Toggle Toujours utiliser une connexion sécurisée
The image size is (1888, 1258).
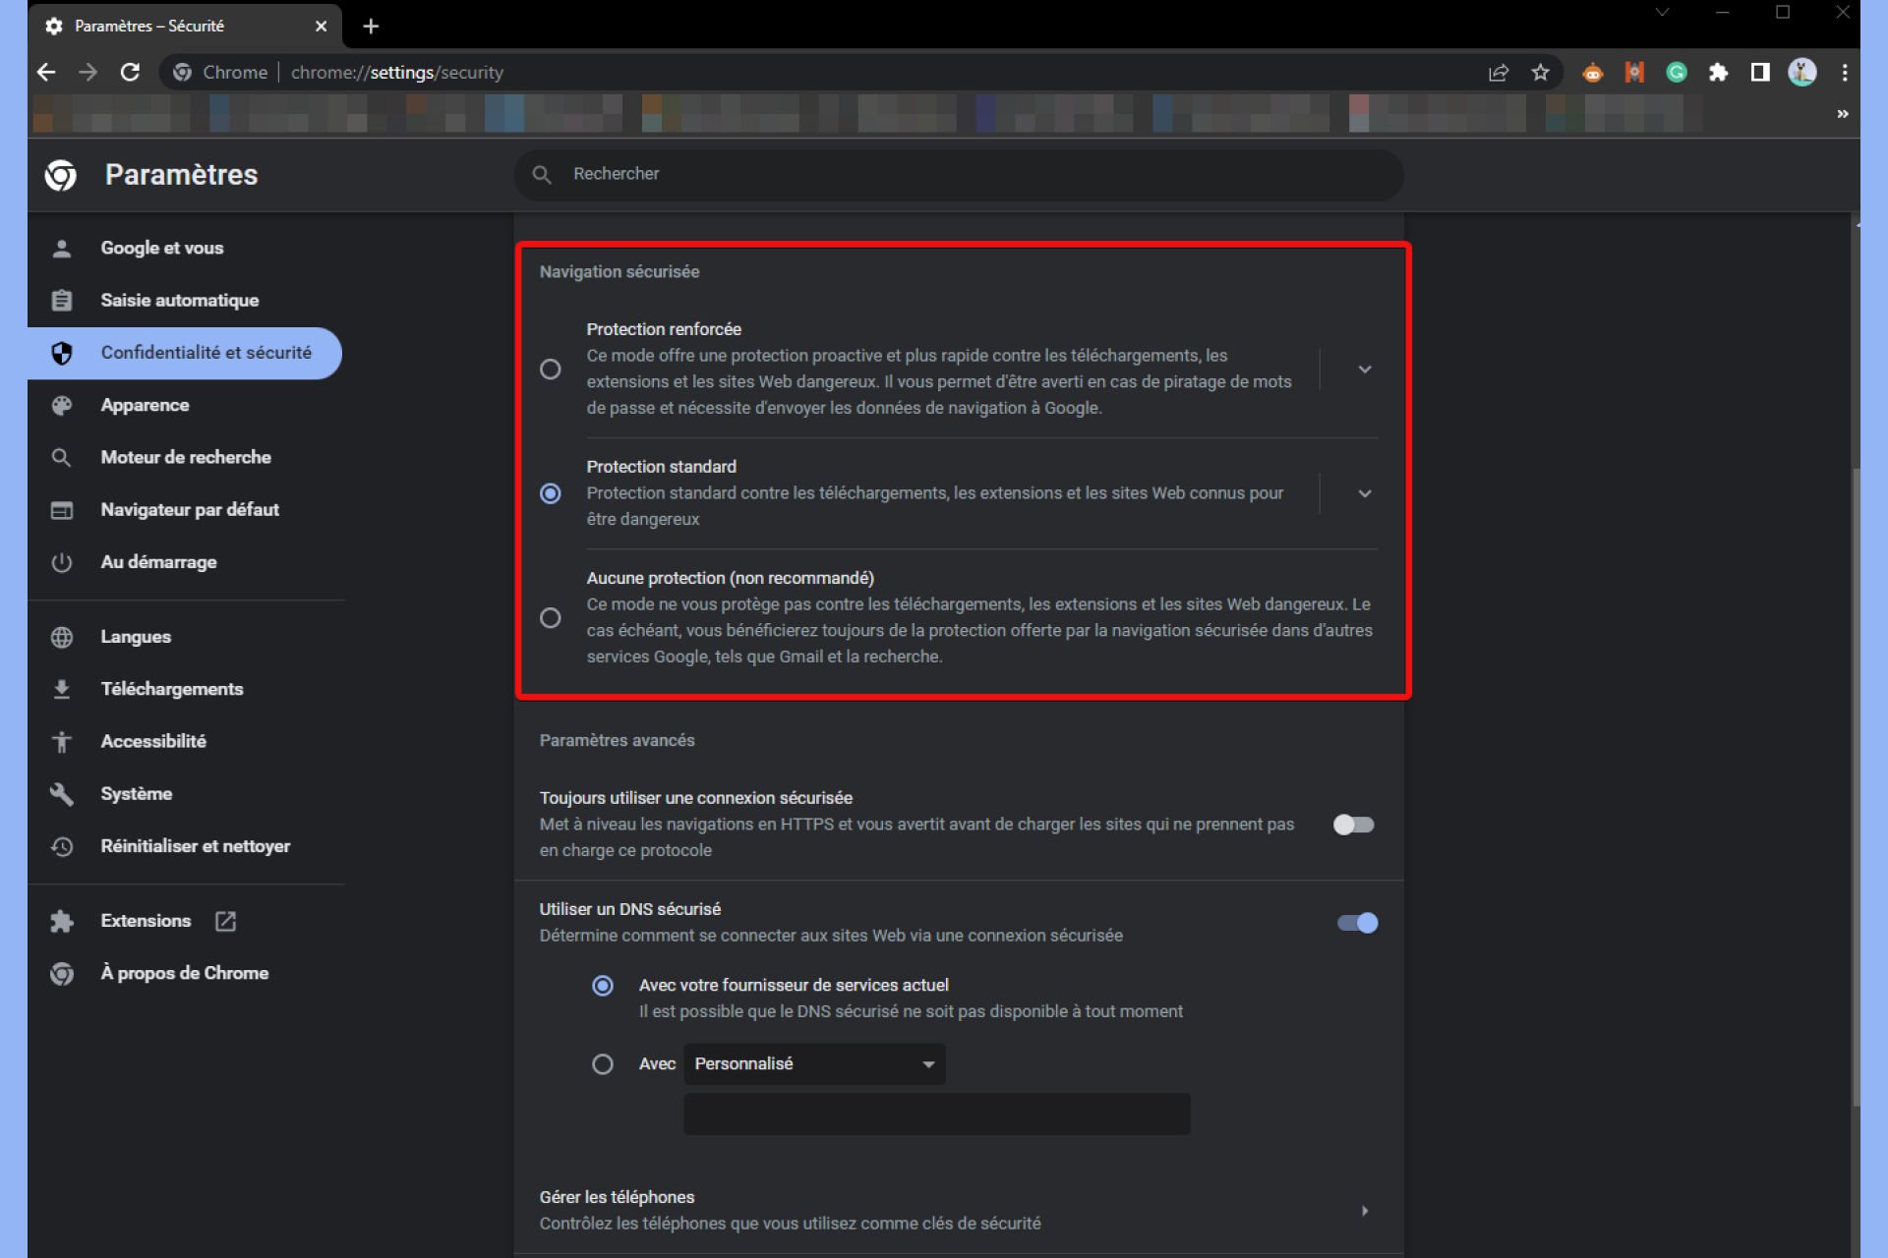(1354, 825)
